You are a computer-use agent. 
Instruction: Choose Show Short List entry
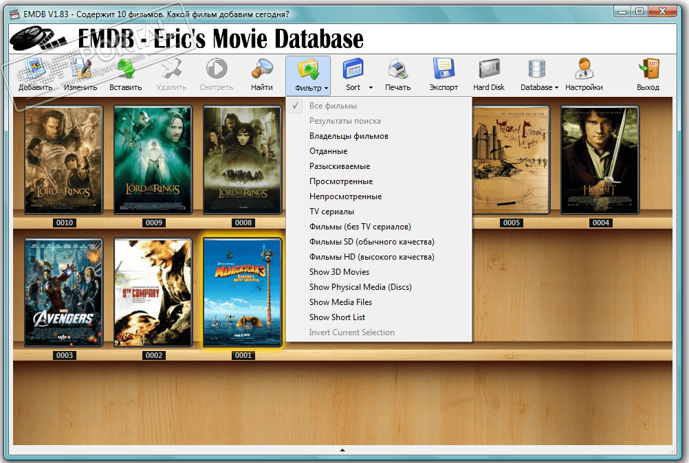[379, 317]
